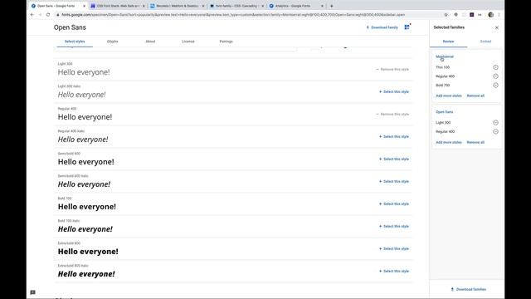Select the Bold 700 style

(x=394, y=203)
